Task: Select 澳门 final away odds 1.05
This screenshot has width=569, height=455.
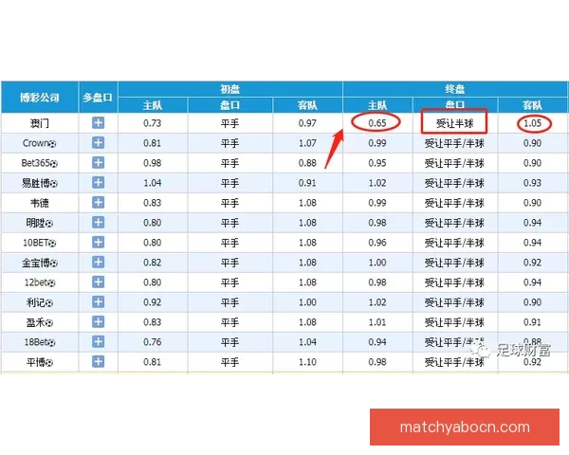Action: pyautogui.click(x=532, y=123)
